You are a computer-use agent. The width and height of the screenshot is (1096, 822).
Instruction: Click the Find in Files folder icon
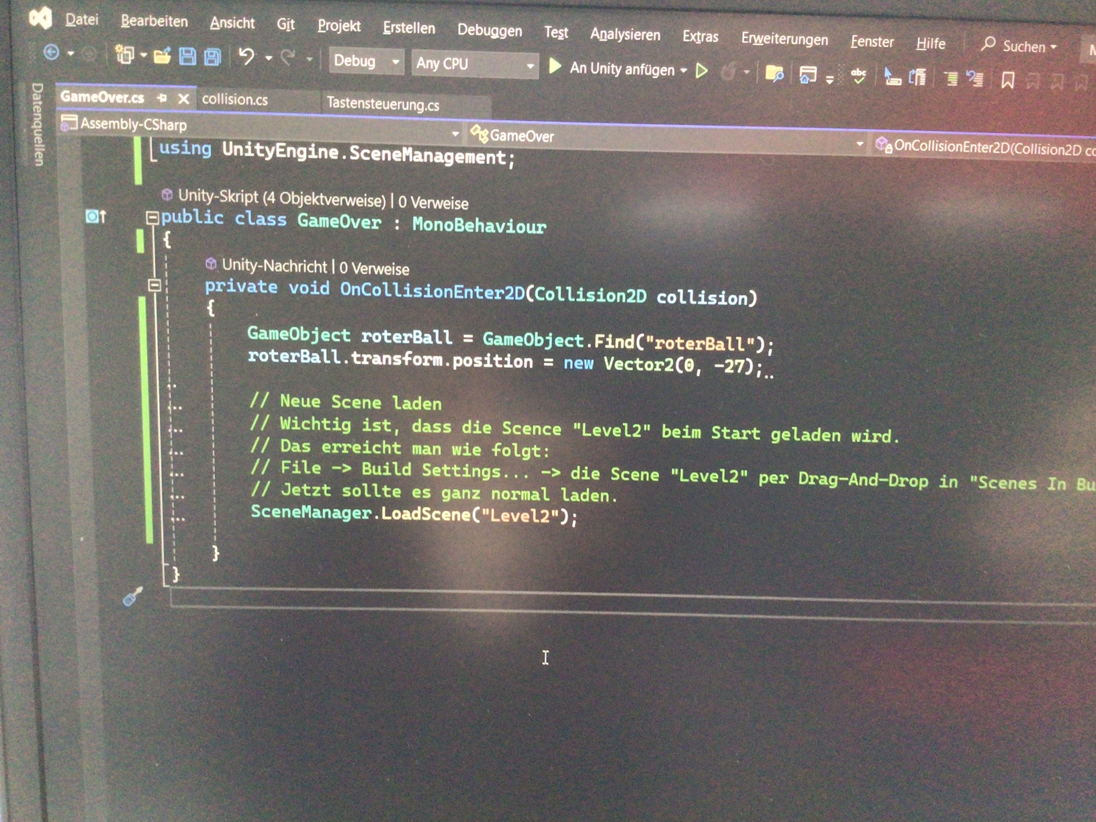coord(774,74)
